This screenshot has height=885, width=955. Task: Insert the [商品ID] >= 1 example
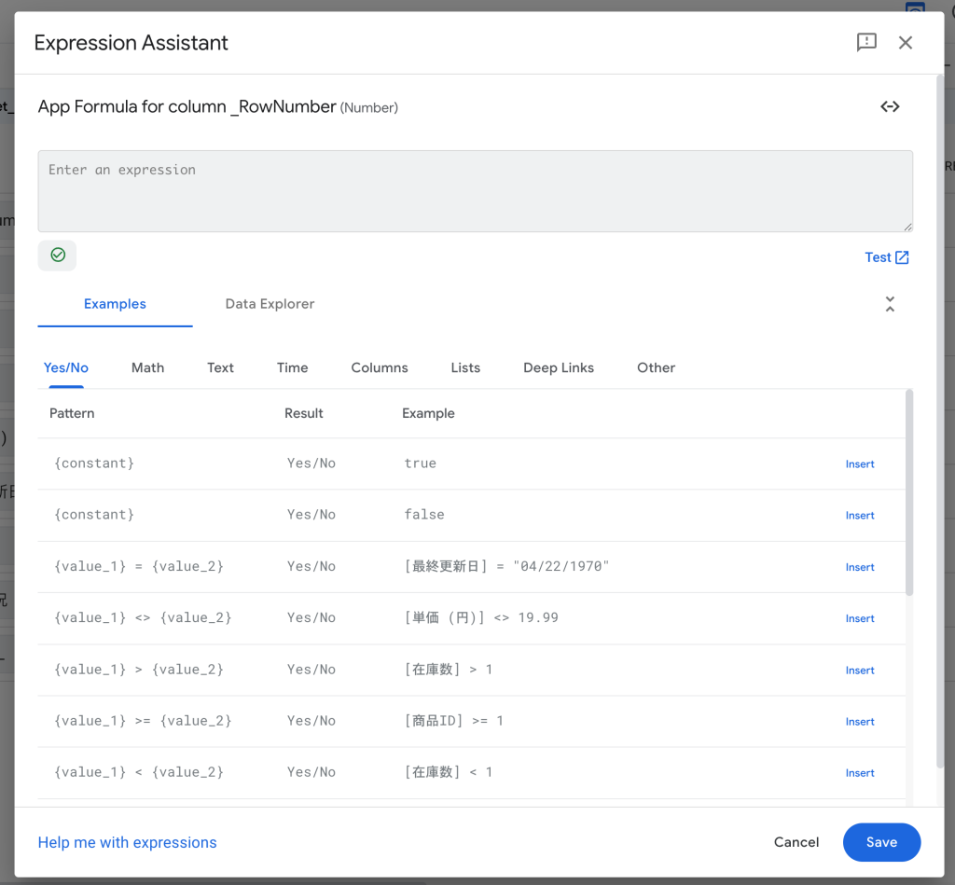pos(859,721)
